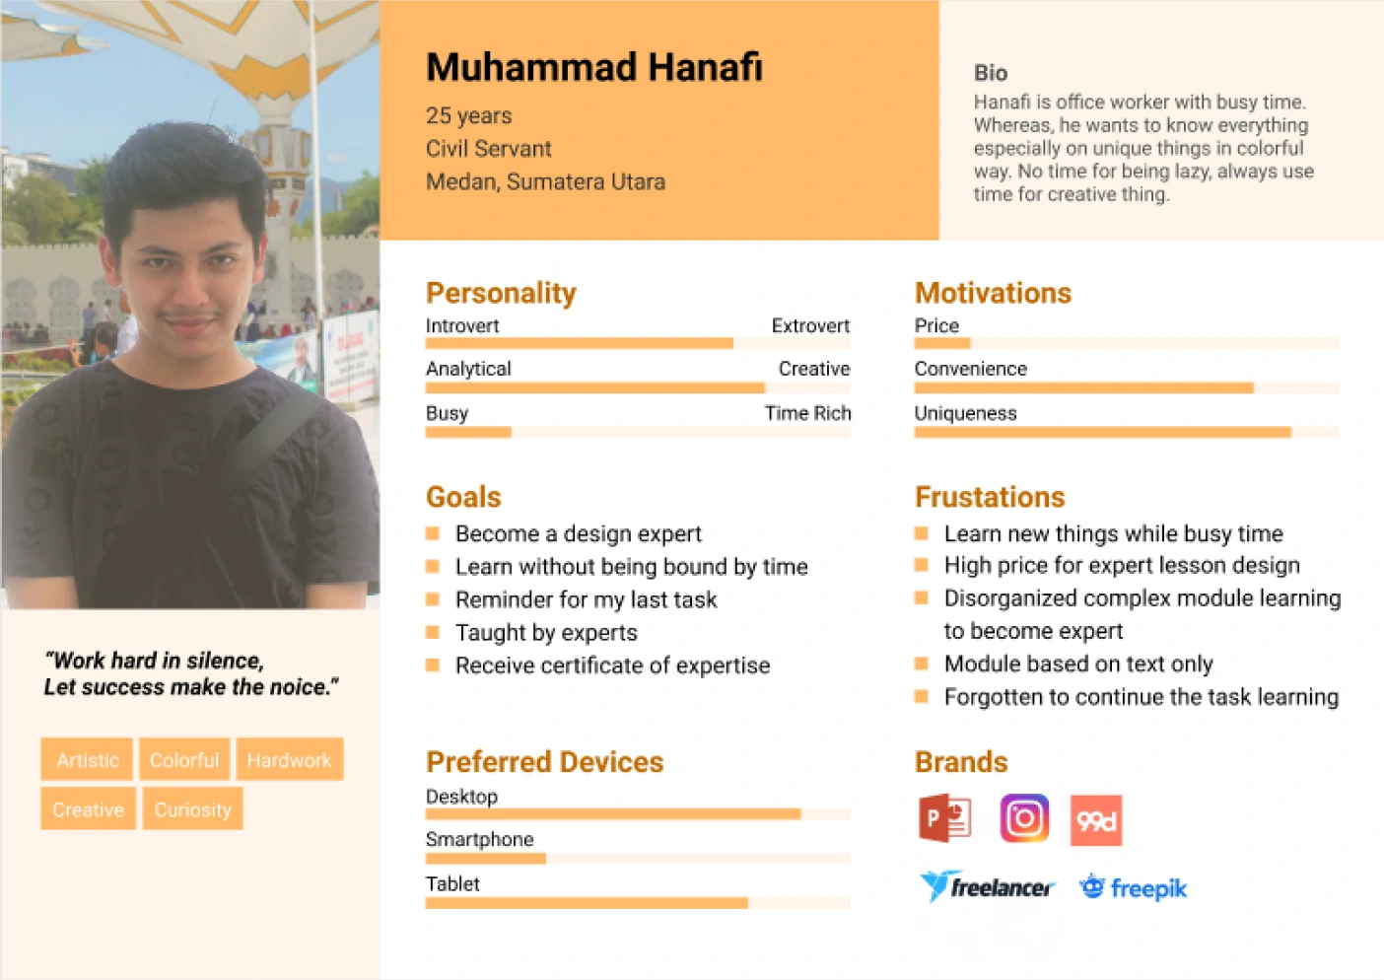Click the Work hard in silence quote
Viewport: 1384px width, 980px height.
click(191, 673)
